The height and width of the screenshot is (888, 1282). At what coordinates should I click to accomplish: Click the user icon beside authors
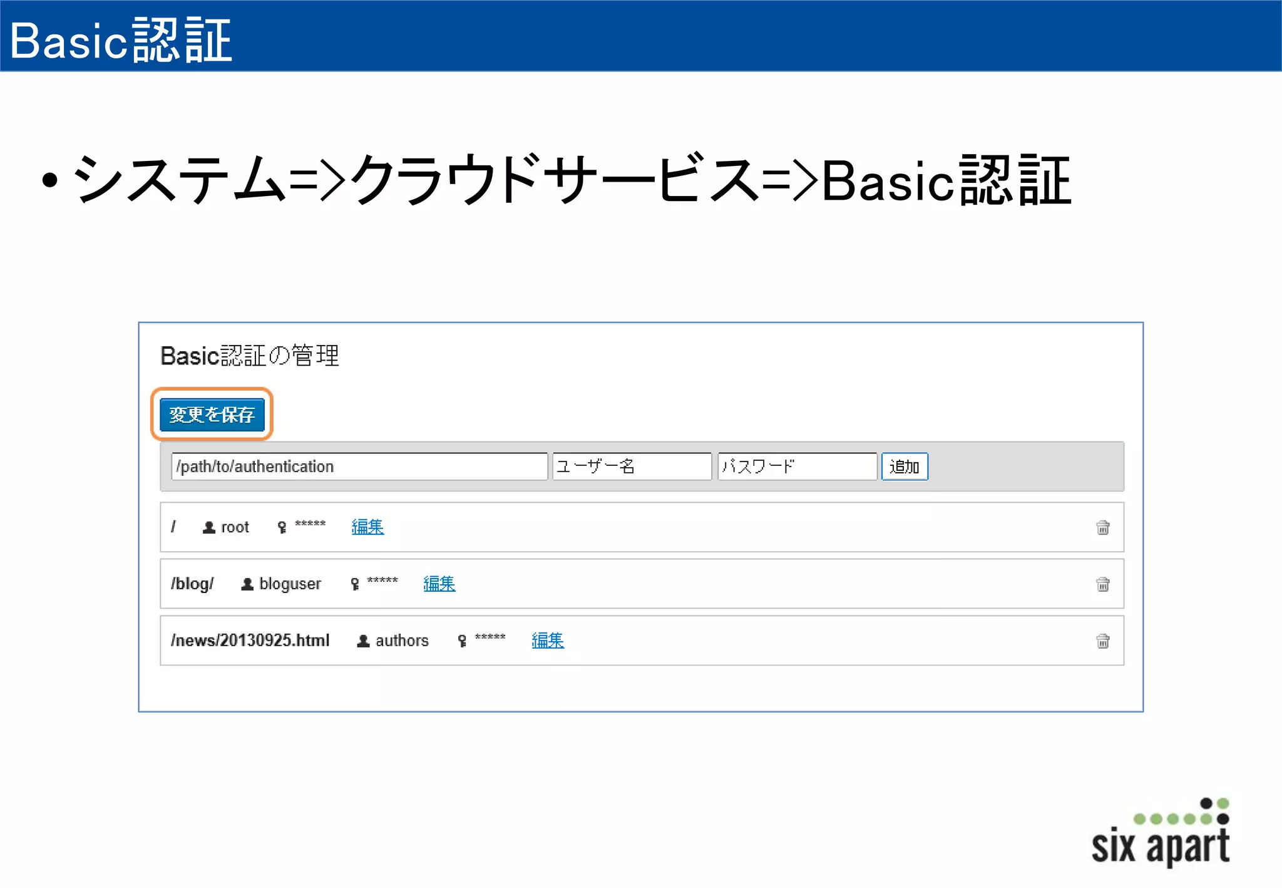[363, 641]
